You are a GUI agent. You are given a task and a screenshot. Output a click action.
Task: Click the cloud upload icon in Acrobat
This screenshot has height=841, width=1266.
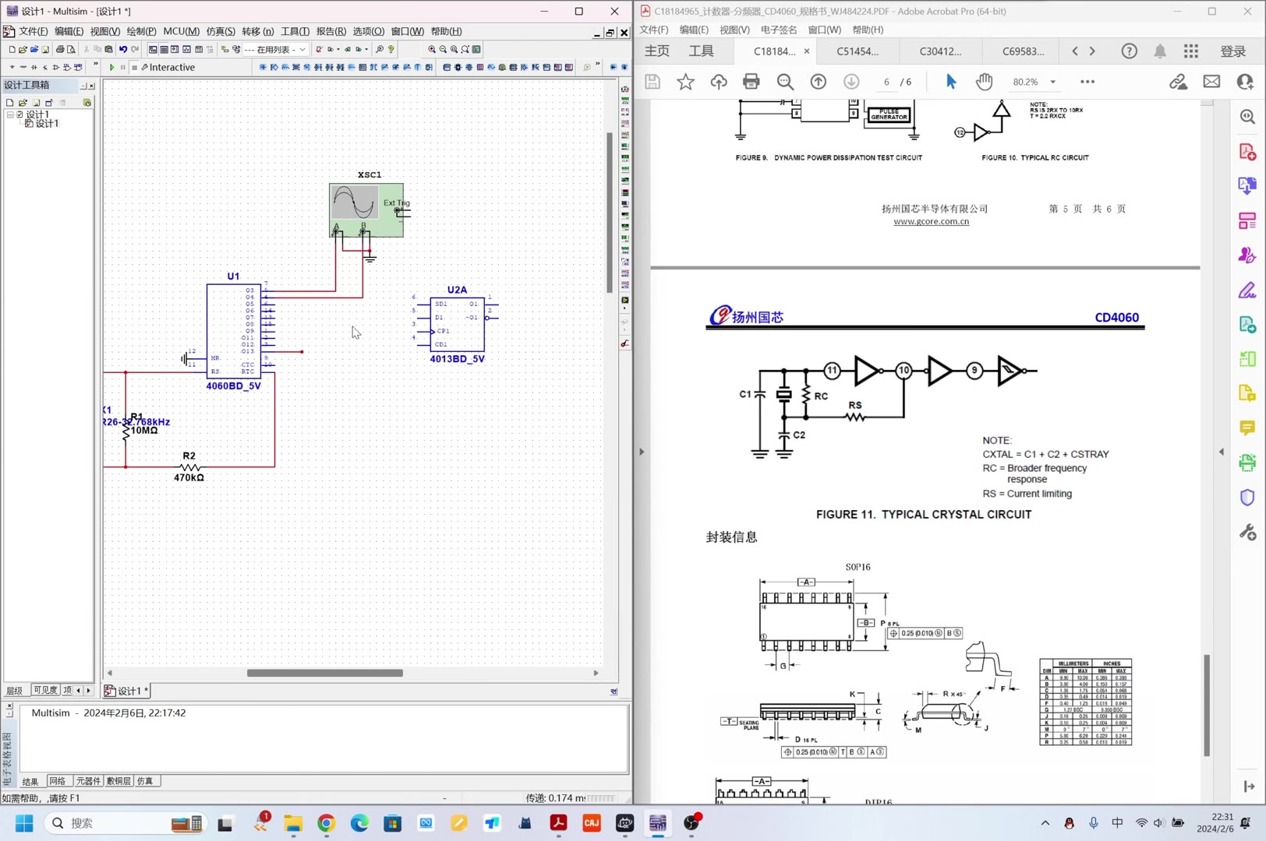point(718,81)
